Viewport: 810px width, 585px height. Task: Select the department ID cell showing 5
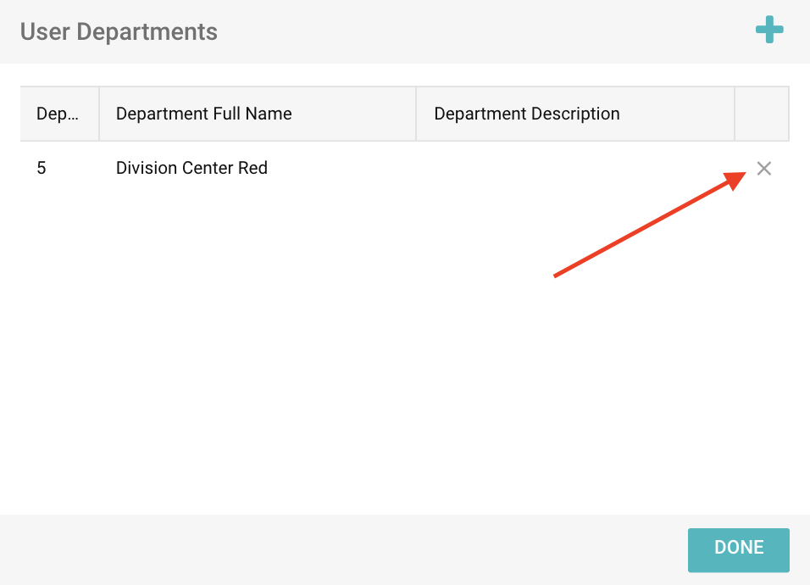click(x=42, y=169)
